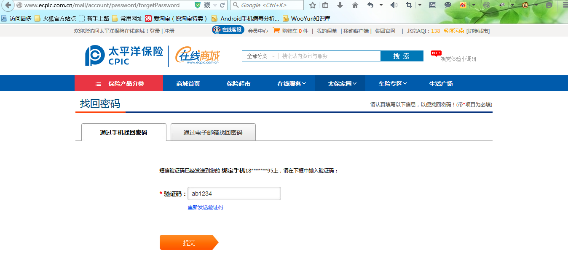Click the Aa translate toolbar icon

click(433, 5)
